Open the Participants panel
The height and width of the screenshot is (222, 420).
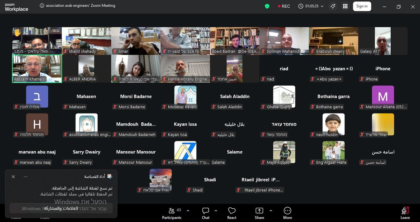pyautogui.click(x=171, y=213)
